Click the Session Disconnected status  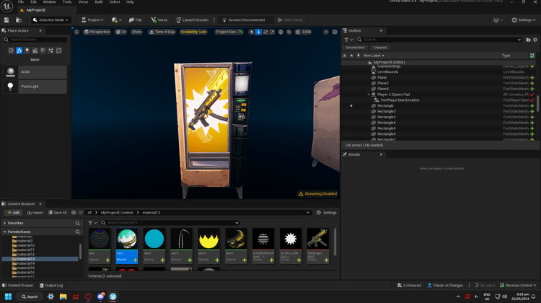point(244,20)
